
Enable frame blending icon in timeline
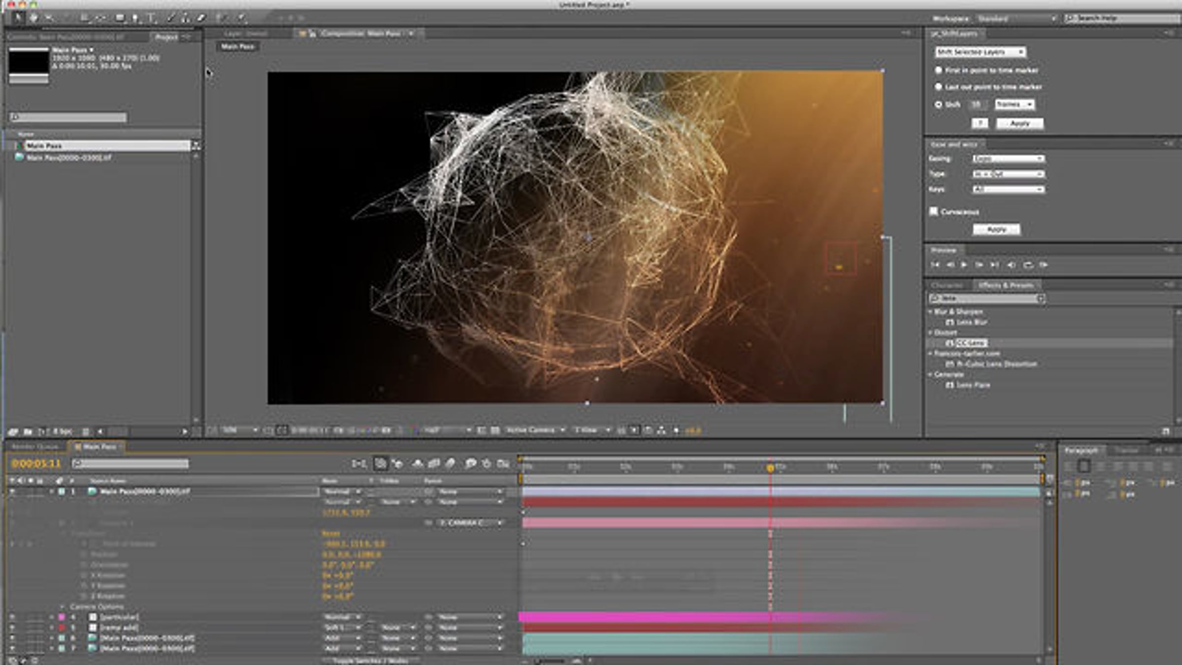coord(434,464)
